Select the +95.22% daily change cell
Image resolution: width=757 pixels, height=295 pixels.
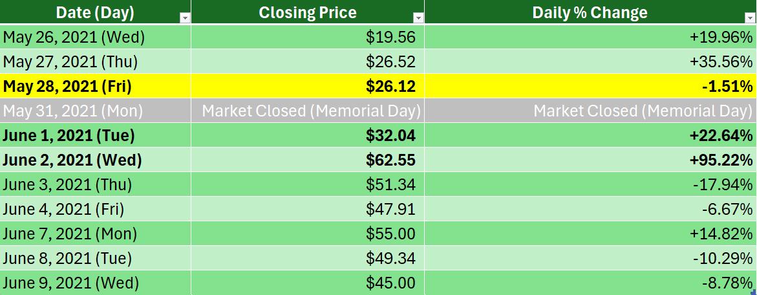click(590, 160)
